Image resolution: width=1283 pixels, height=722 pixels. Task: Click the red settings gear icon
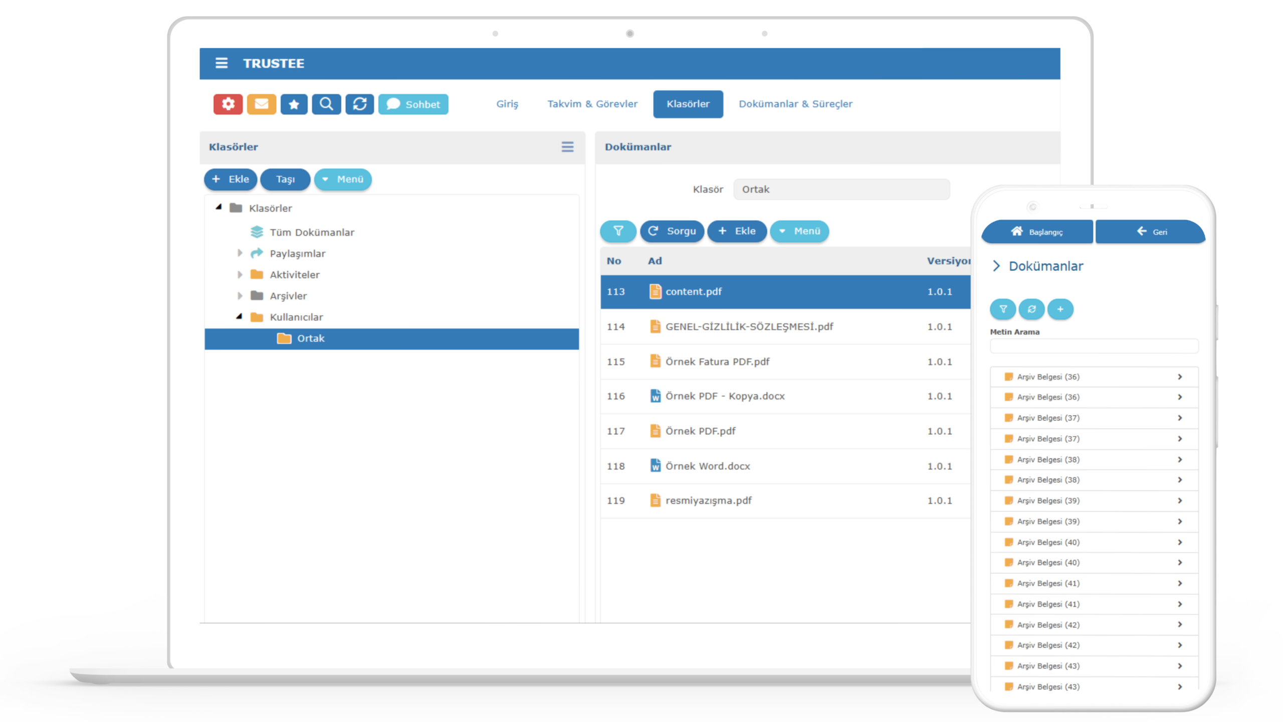(x=228, y=104)
